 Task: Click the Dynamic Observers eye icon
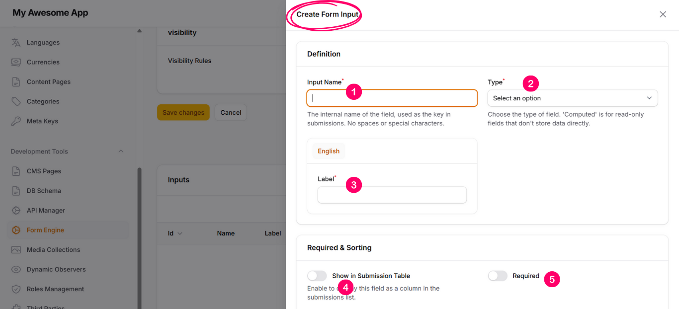(x=16, y=269)
